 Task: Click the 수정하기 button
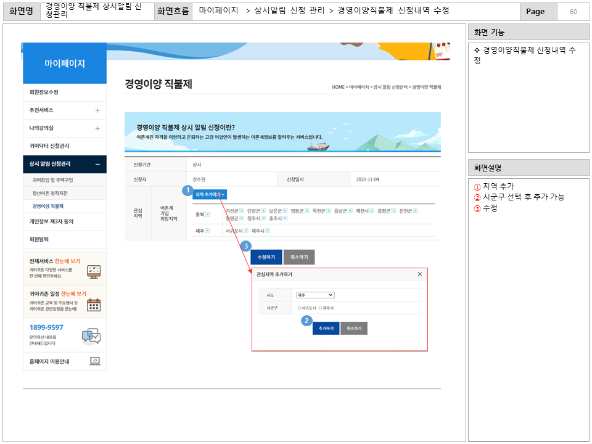click(x=266, y=257)
